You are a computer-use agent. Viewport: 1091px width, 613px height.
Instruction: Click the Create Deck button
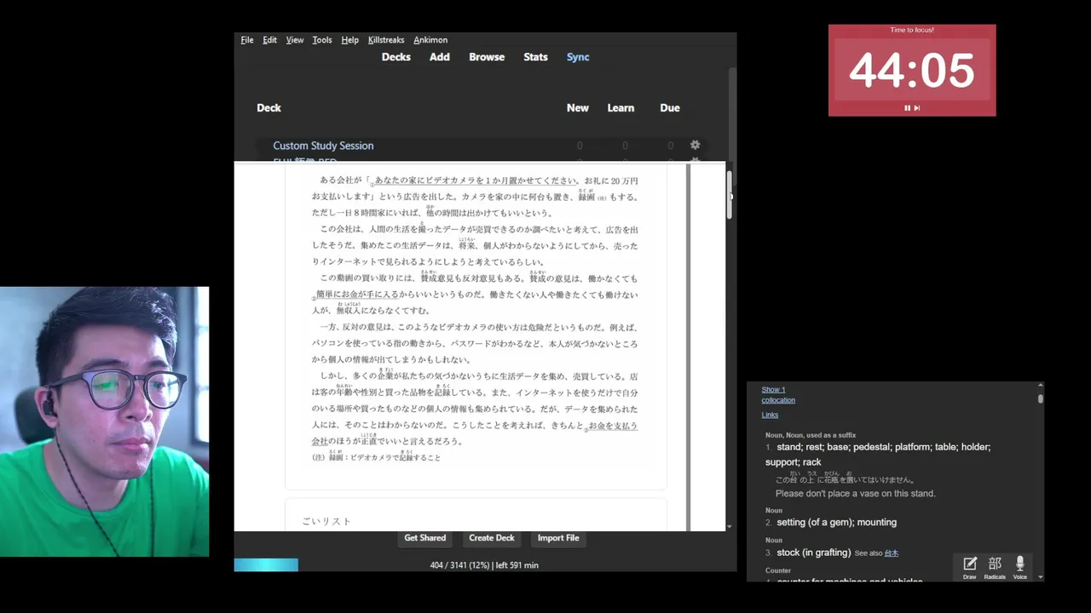click(x=492, y=538)
